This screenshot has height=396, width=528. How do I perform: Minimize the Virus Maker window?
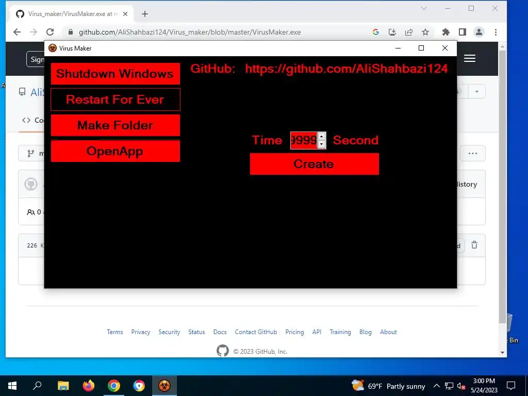[x=398, y=48]
